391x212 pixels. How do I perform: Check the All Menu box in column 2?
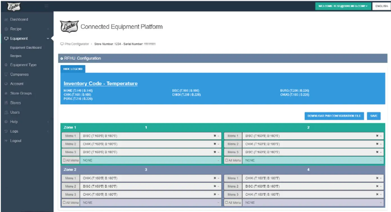(x=227, y=160)
